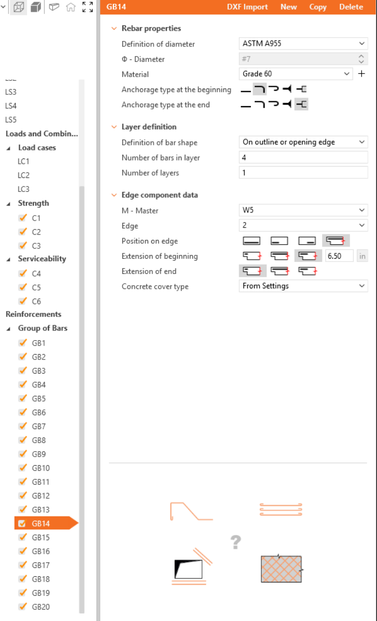Viewport: 377px width, 621px height.
Task: Choose straight anchorage type at the beginning
Action: [246, 90]
